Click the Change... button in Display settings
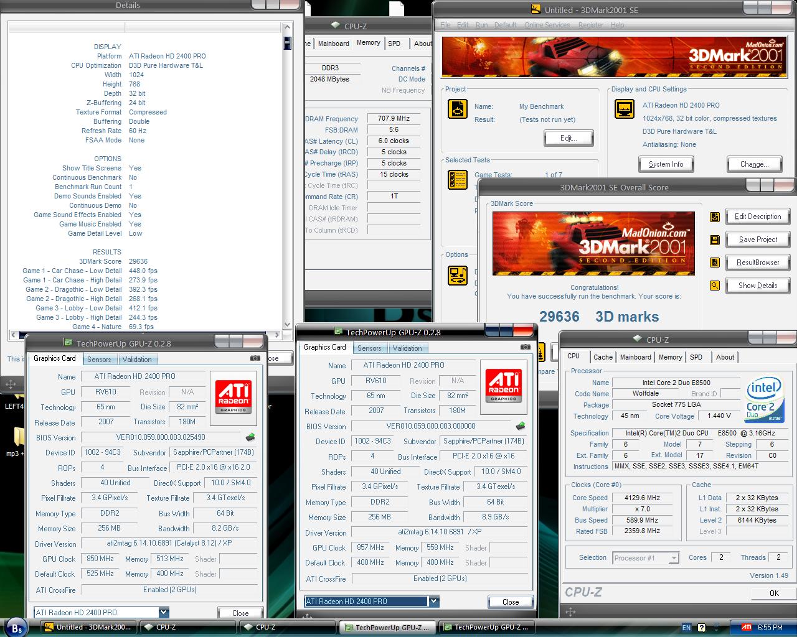The width and height of the screenshot is (807, 637). pyautogui.click(x=754, y=164)
